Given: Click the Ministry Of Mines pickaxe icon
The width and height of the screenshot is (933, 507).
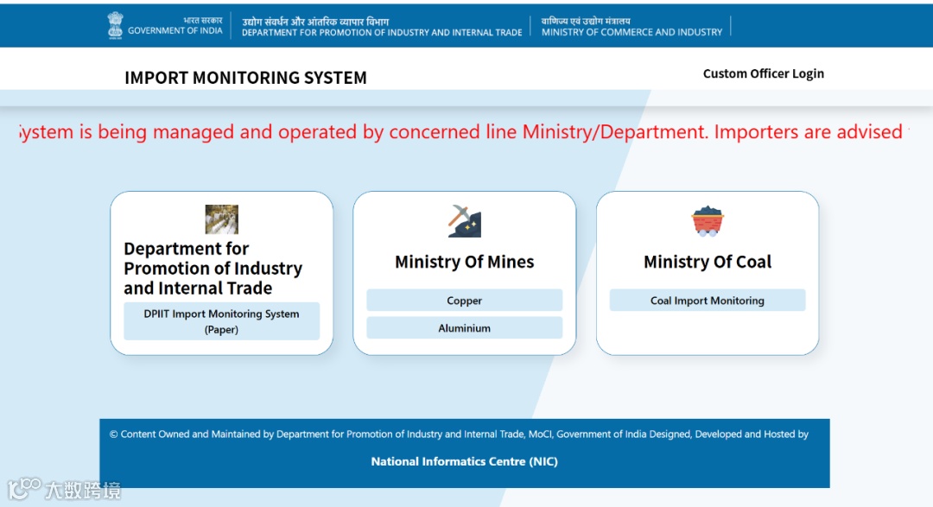Looking at the screenshot, I should pos(464,221).
